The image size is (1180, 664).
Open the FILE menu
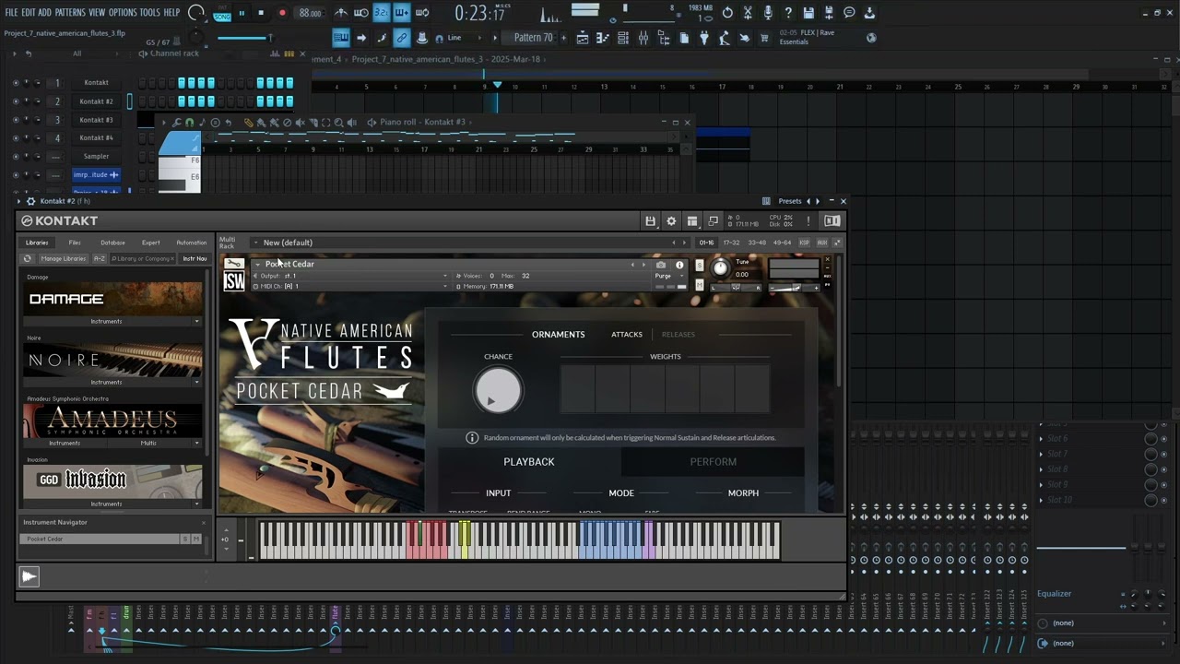coord(11,13)
